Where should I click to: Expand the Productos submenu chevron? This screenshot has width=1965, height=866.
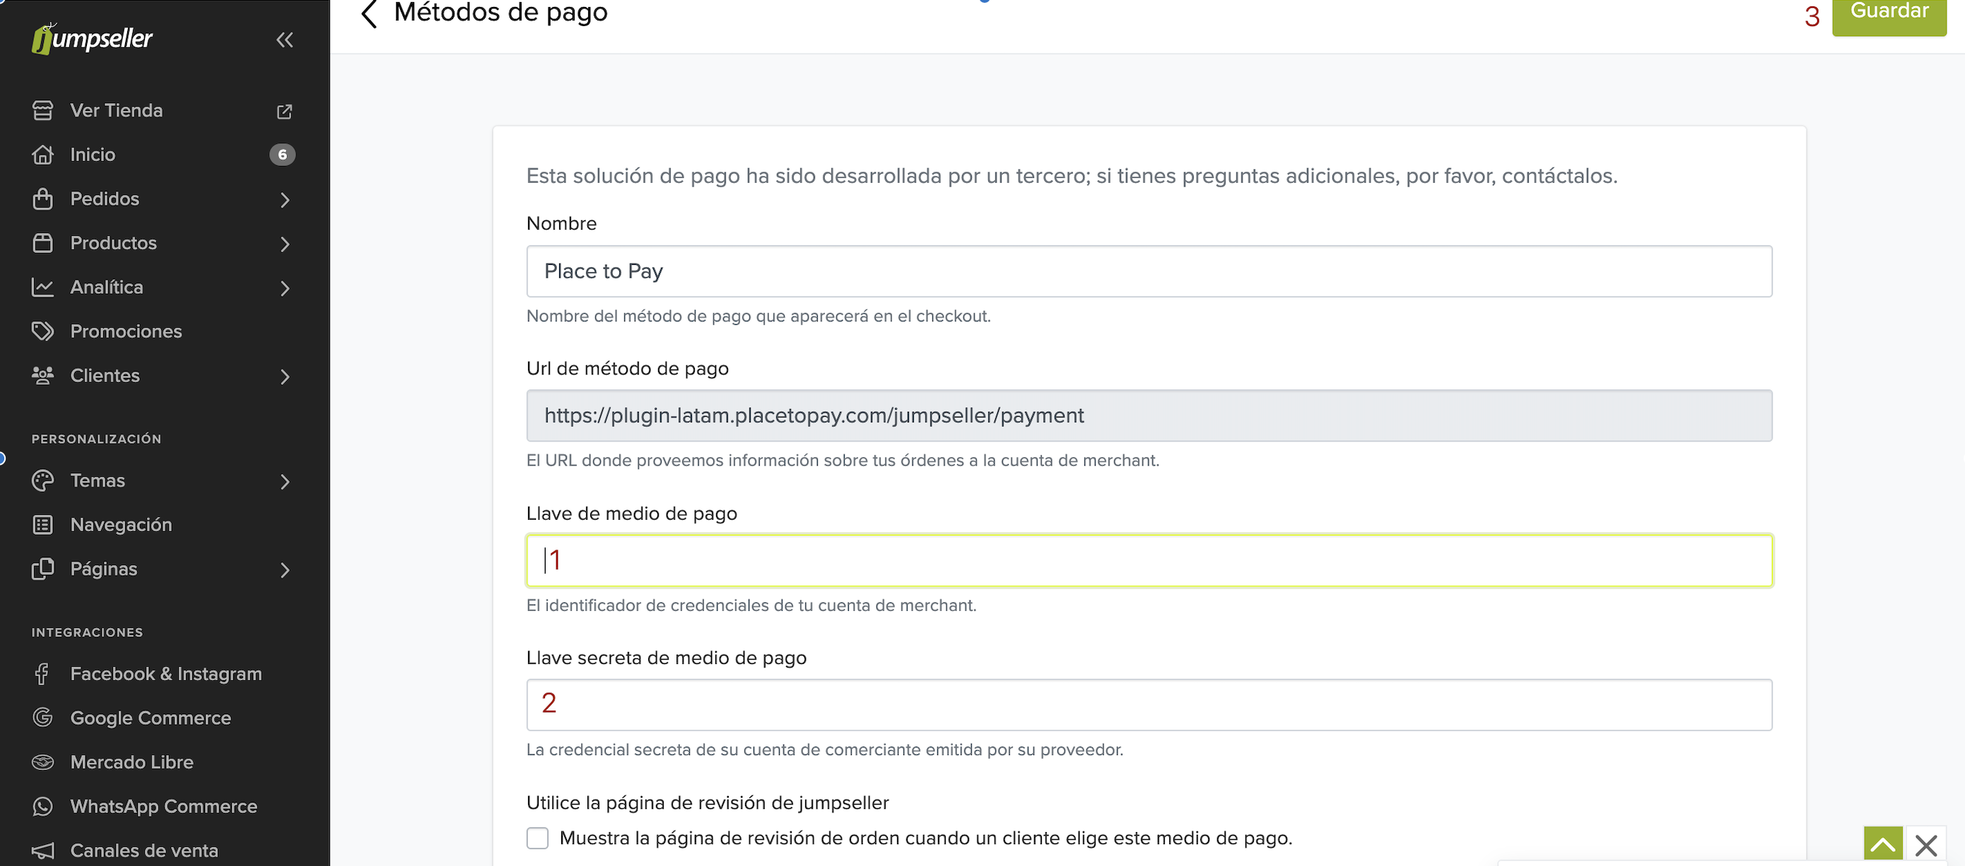(x=285, y=244)
